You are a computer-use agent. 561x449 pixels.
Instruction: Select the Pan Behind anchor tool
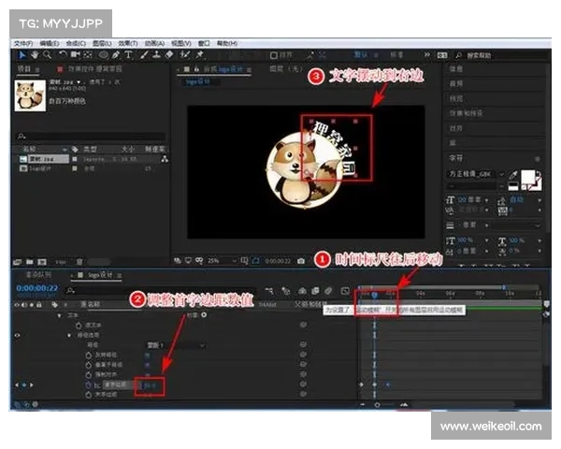click(x=88, y=55)
